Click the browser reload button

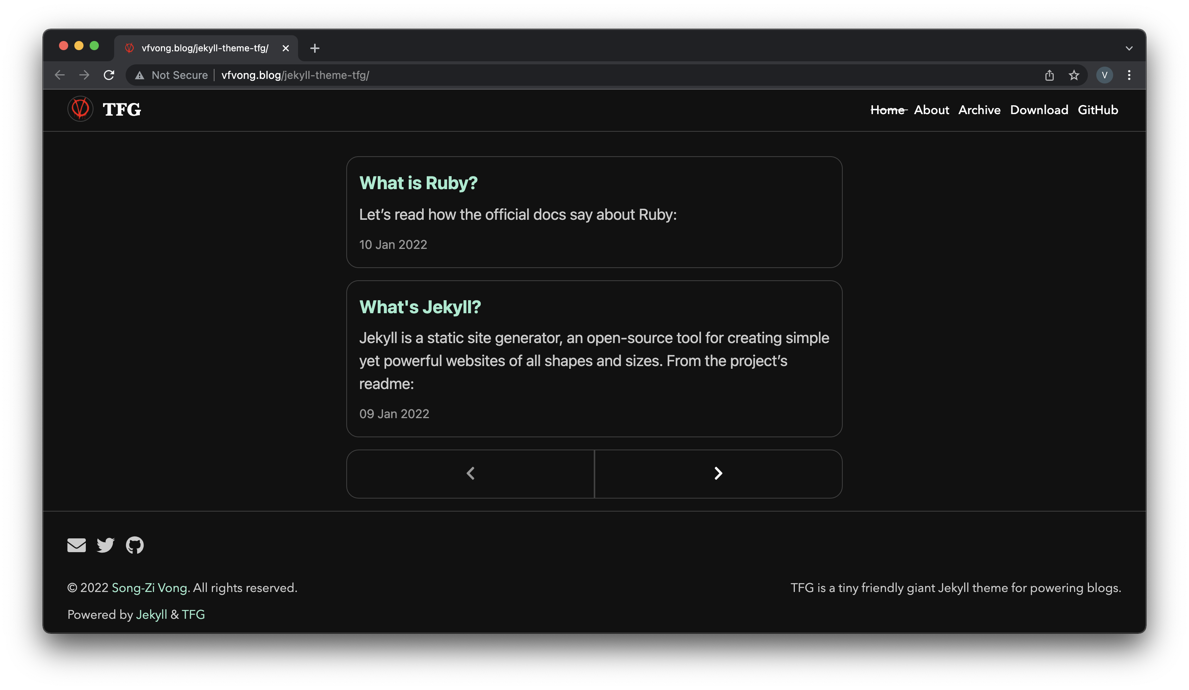tap(108, 75)
